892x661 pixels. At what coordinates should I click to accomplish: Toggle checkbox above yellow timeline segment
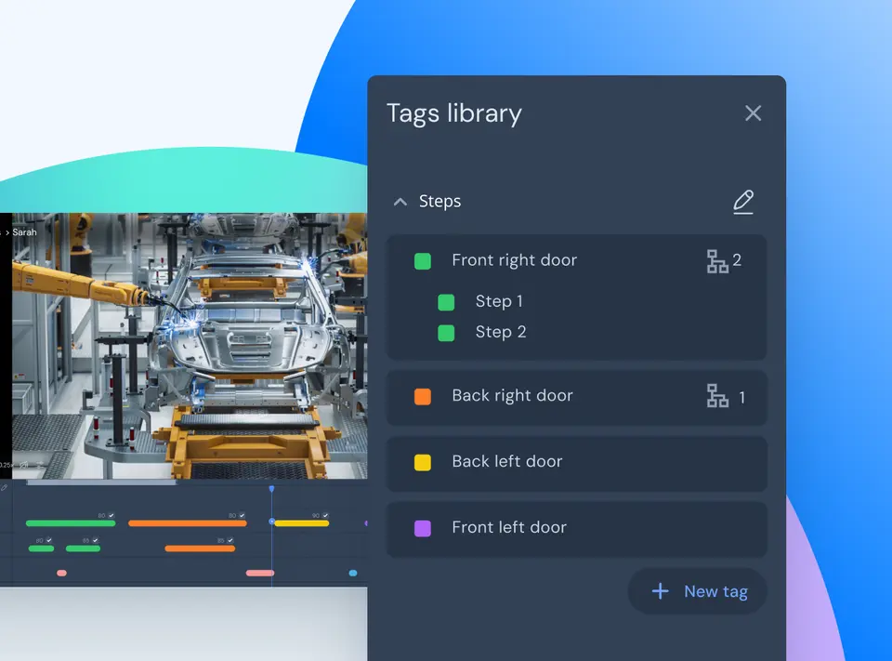pos(325,515)
